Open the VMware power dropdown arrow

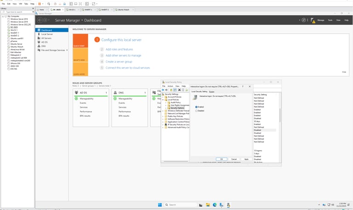click(x=43, y=4)
